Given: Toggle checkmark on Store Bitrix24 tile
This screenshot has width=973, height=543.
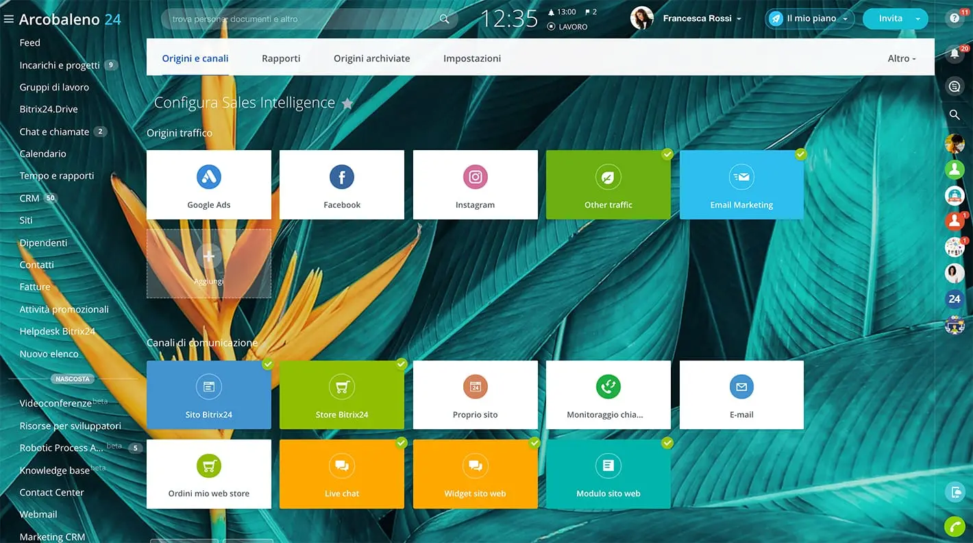Looking at the screenshot, I should pyautogui.click(x=401, y=364).
